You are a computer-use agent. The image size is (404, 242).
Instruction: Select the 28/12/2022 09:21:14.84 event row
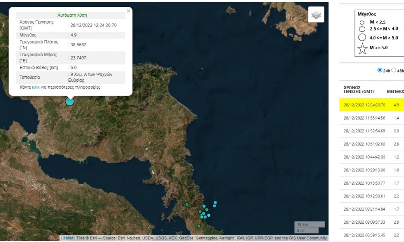click(x=371, y=209)
